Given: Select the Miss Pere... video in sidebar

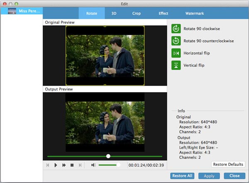Looking at the screenshot, I should (x=22, y=11).
